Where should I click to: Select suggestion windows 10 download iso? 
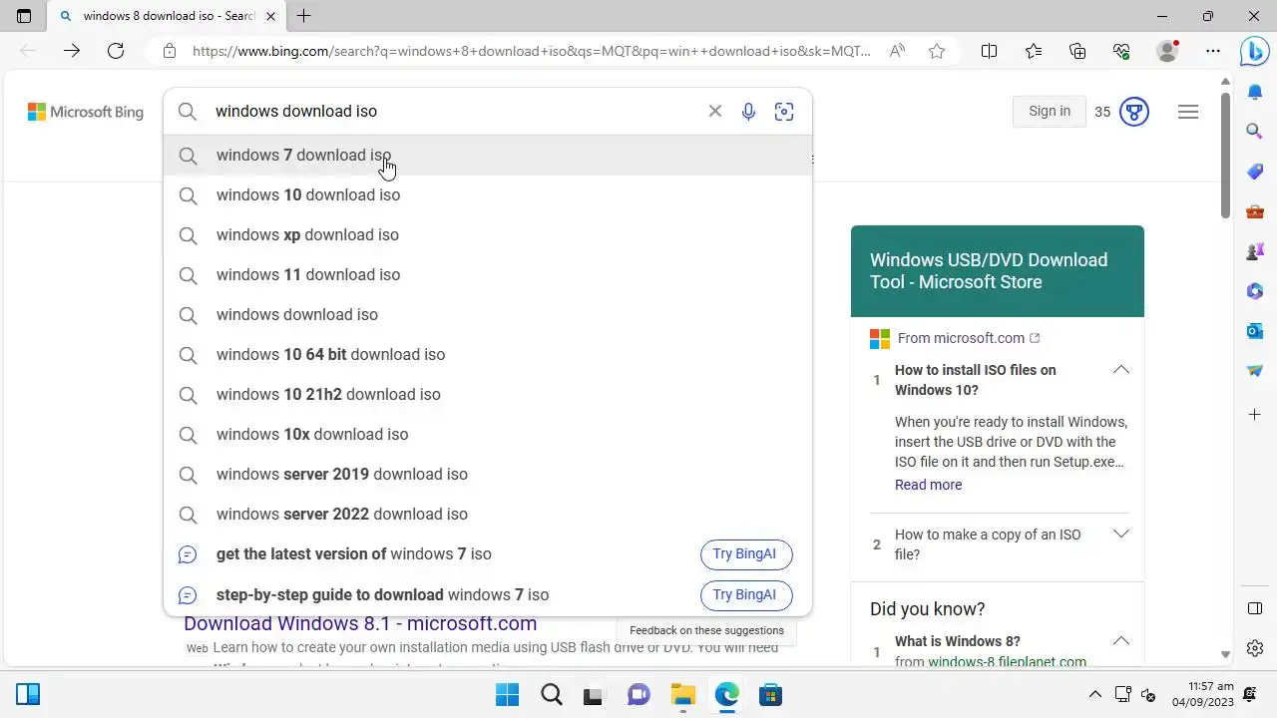click(x=488, y=194)
